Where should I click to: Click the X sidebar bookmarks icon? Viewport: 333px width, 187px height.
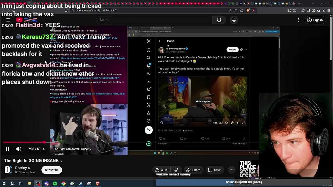point(149,97)
